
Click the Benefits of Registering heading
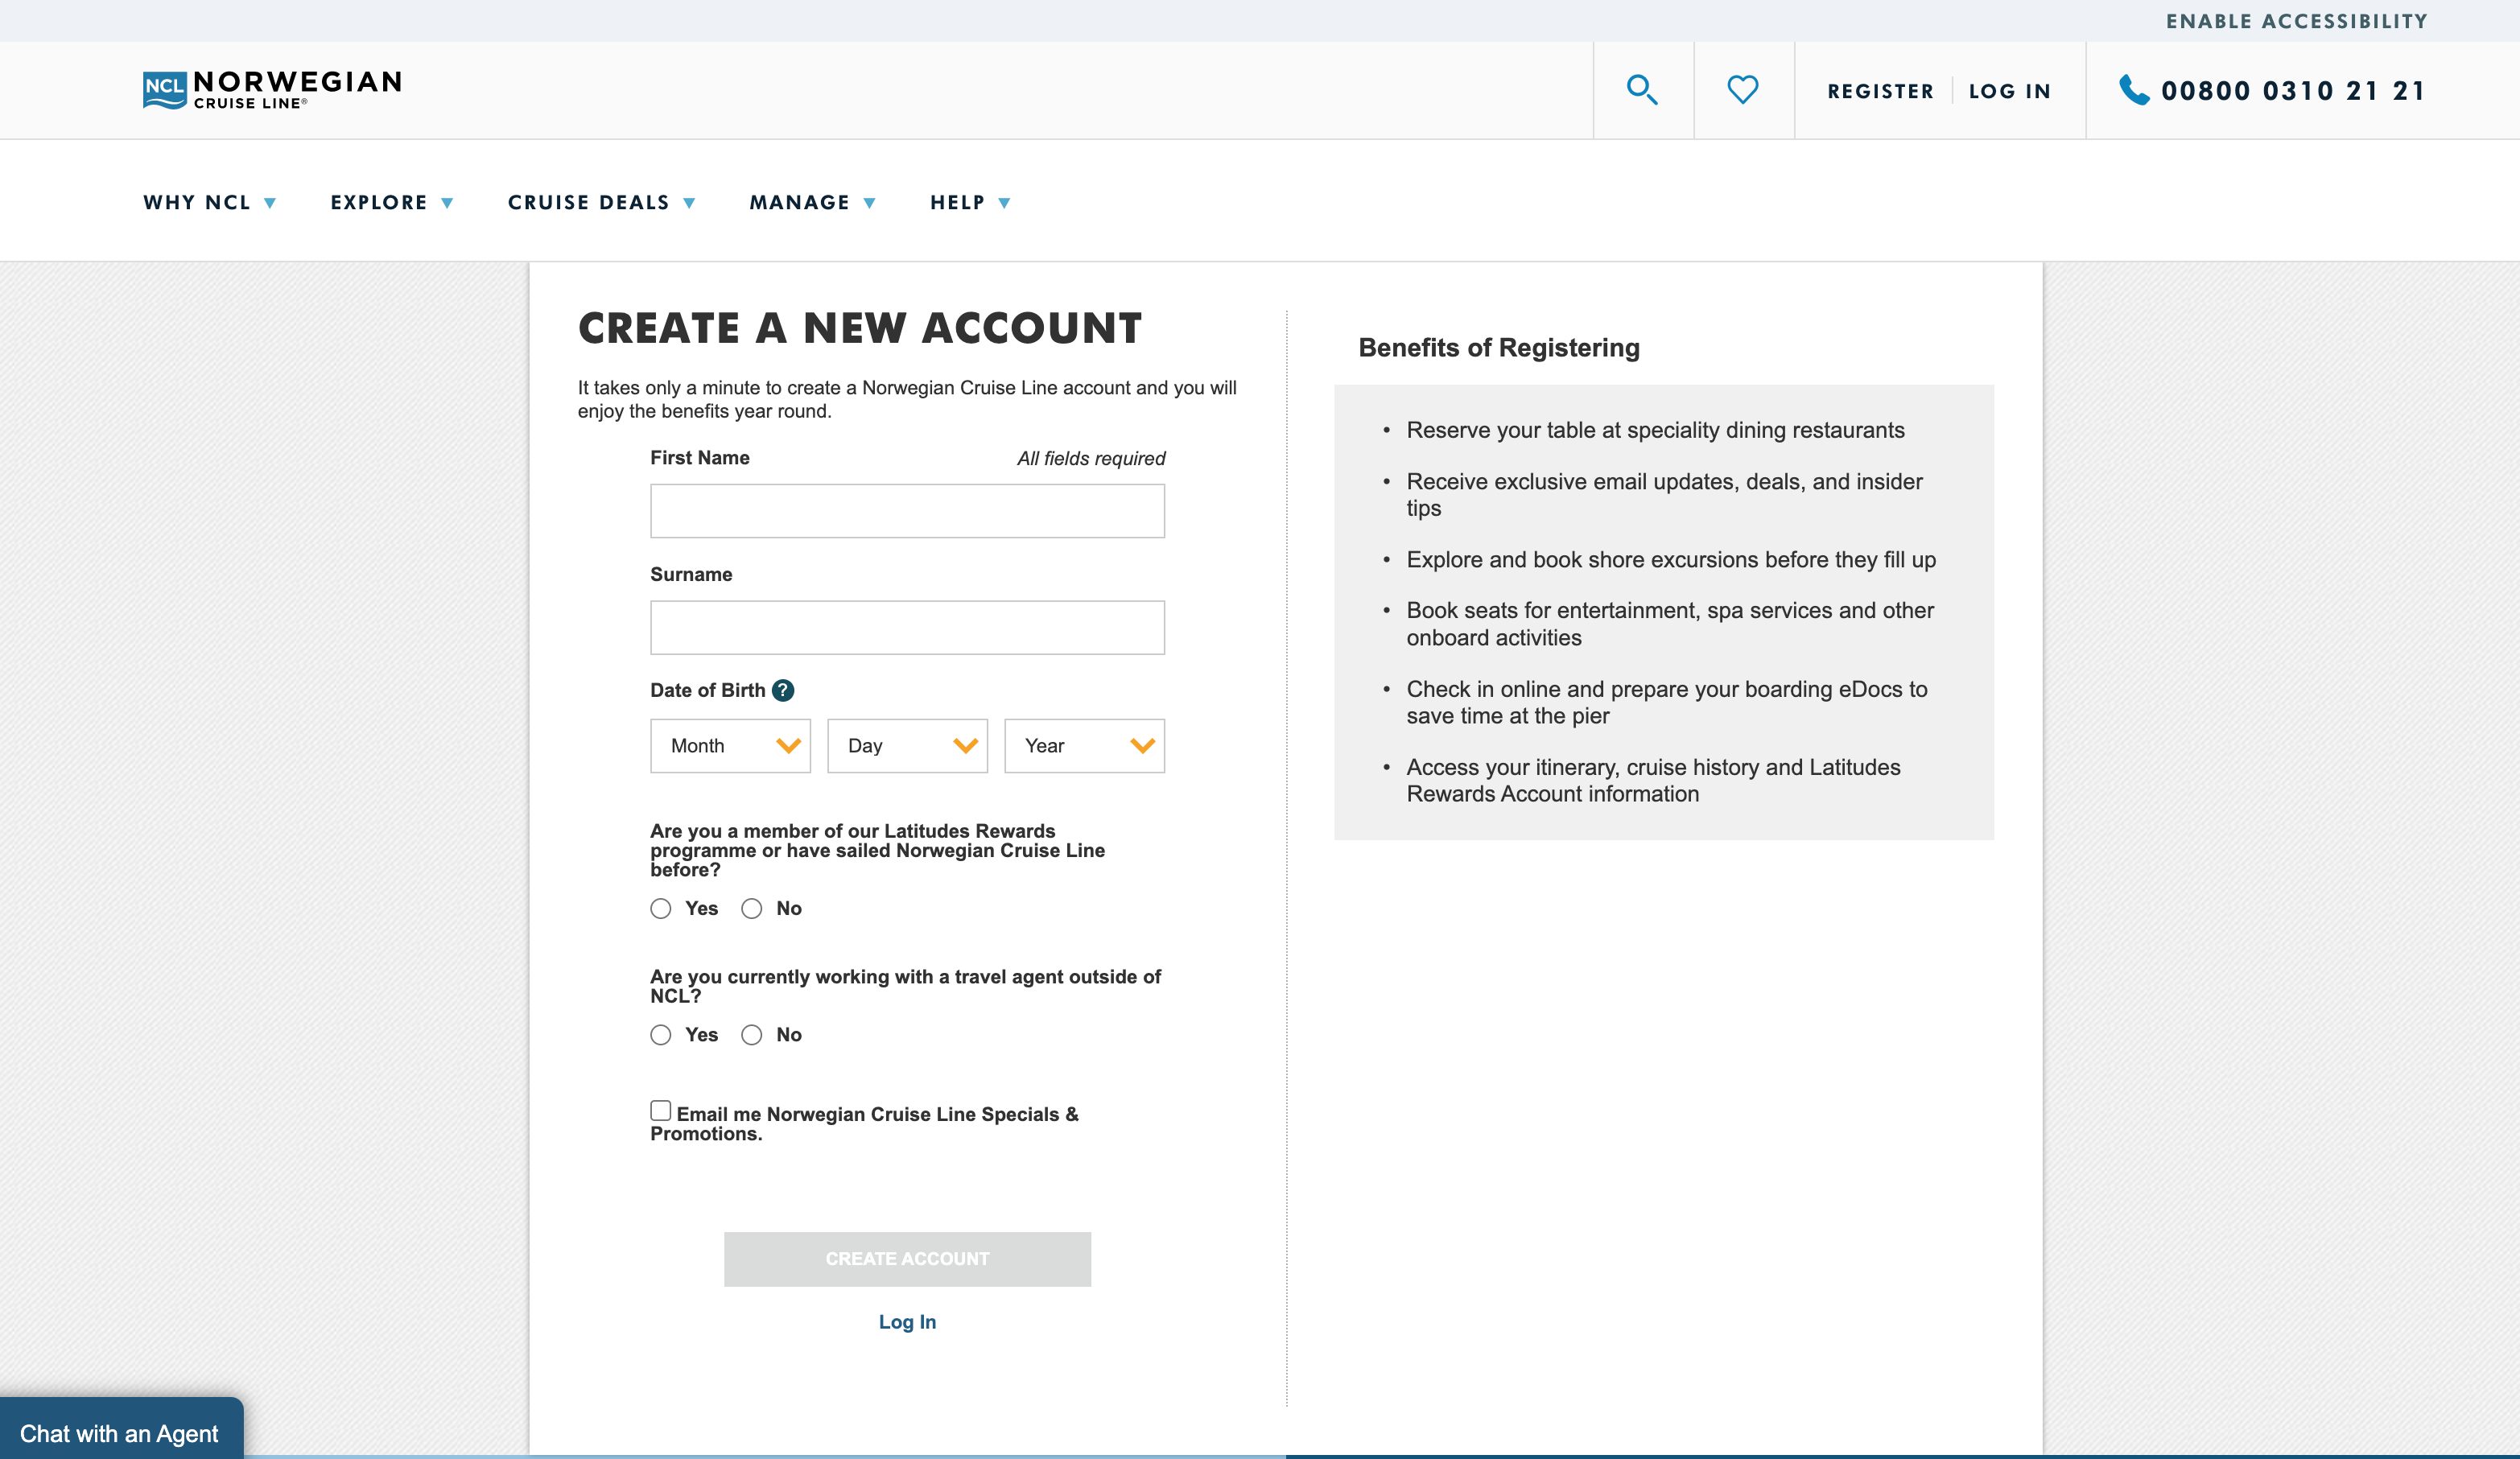[x=1498, y=348]
